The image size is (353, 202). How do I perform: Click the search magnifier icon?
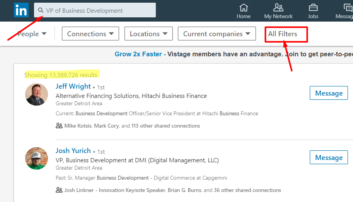(41, 10)
